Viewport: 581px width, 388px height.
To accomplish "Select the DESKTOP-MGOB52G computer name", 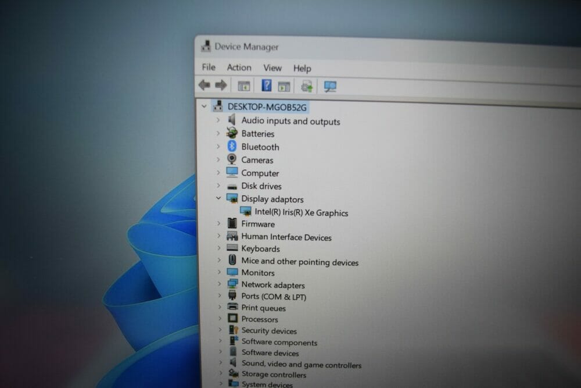I will coord(267,107).
